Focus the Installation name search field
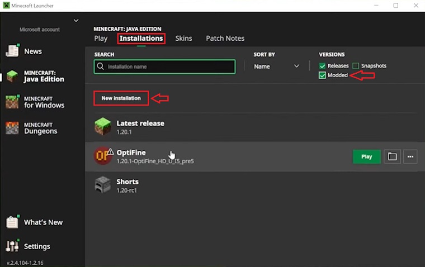Viewport: 425px width, 267px height. click(168, 66)
